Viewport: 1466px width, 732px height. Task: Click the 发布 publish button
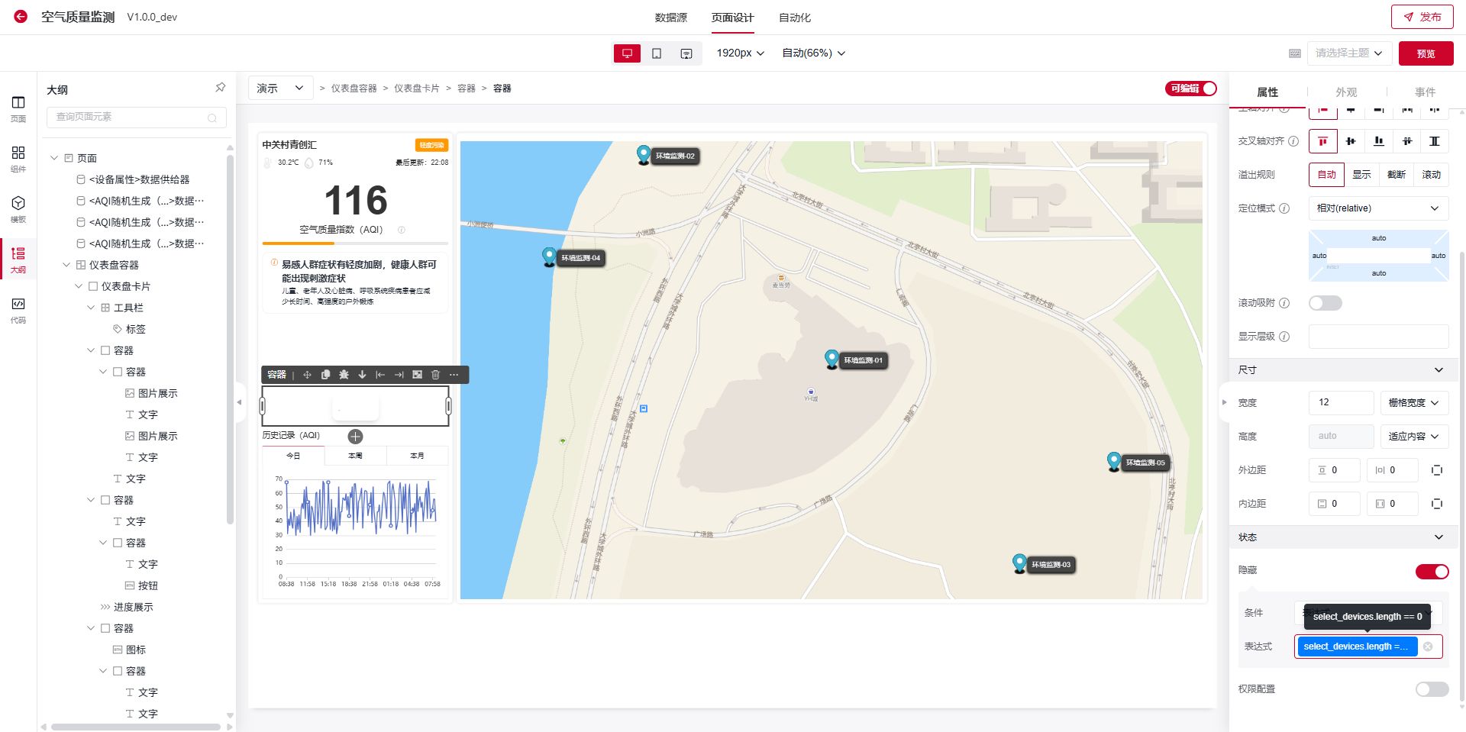pos(1421,17)
